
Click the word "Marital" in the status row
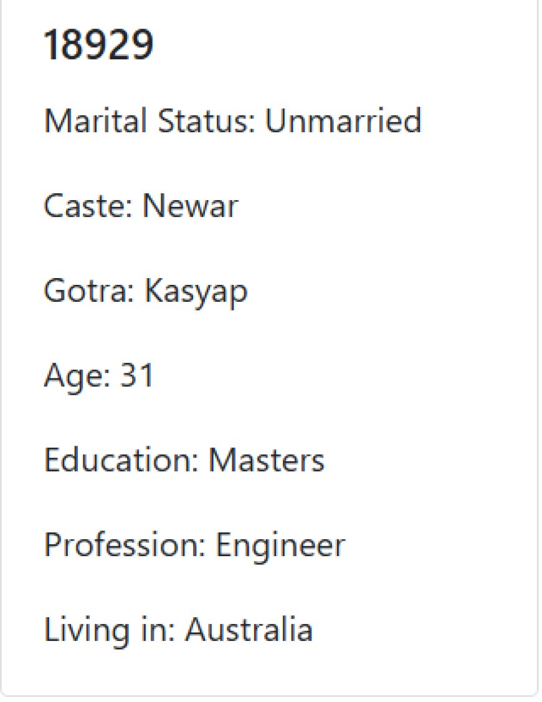tap(95, 120)
